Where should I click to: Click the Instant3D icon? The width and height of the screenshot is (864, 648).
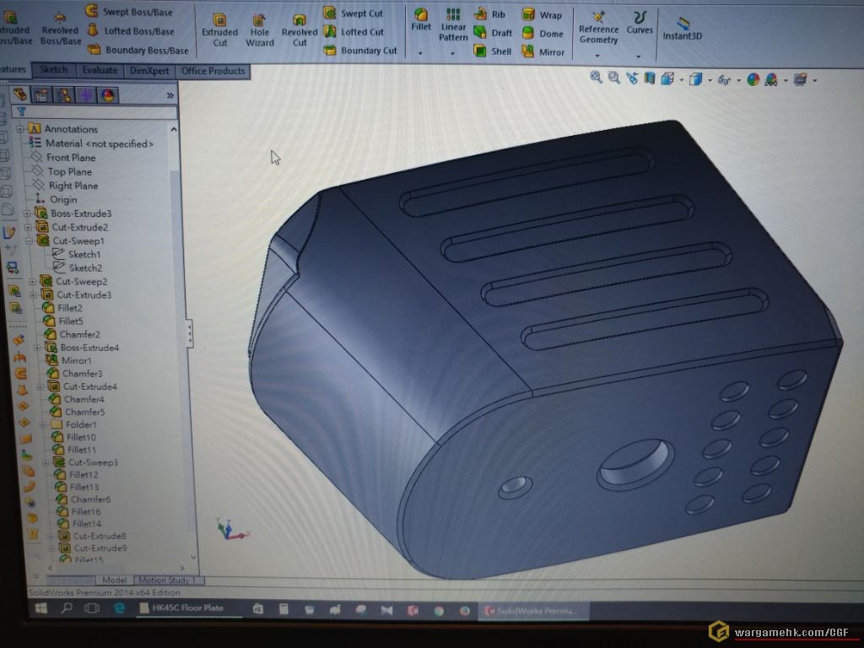682,29
